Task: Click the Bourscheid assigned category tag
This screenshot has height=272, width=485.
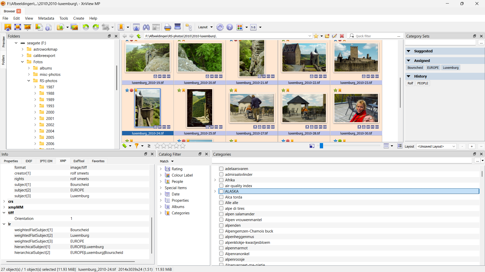Action: click(x=415, y=68)
